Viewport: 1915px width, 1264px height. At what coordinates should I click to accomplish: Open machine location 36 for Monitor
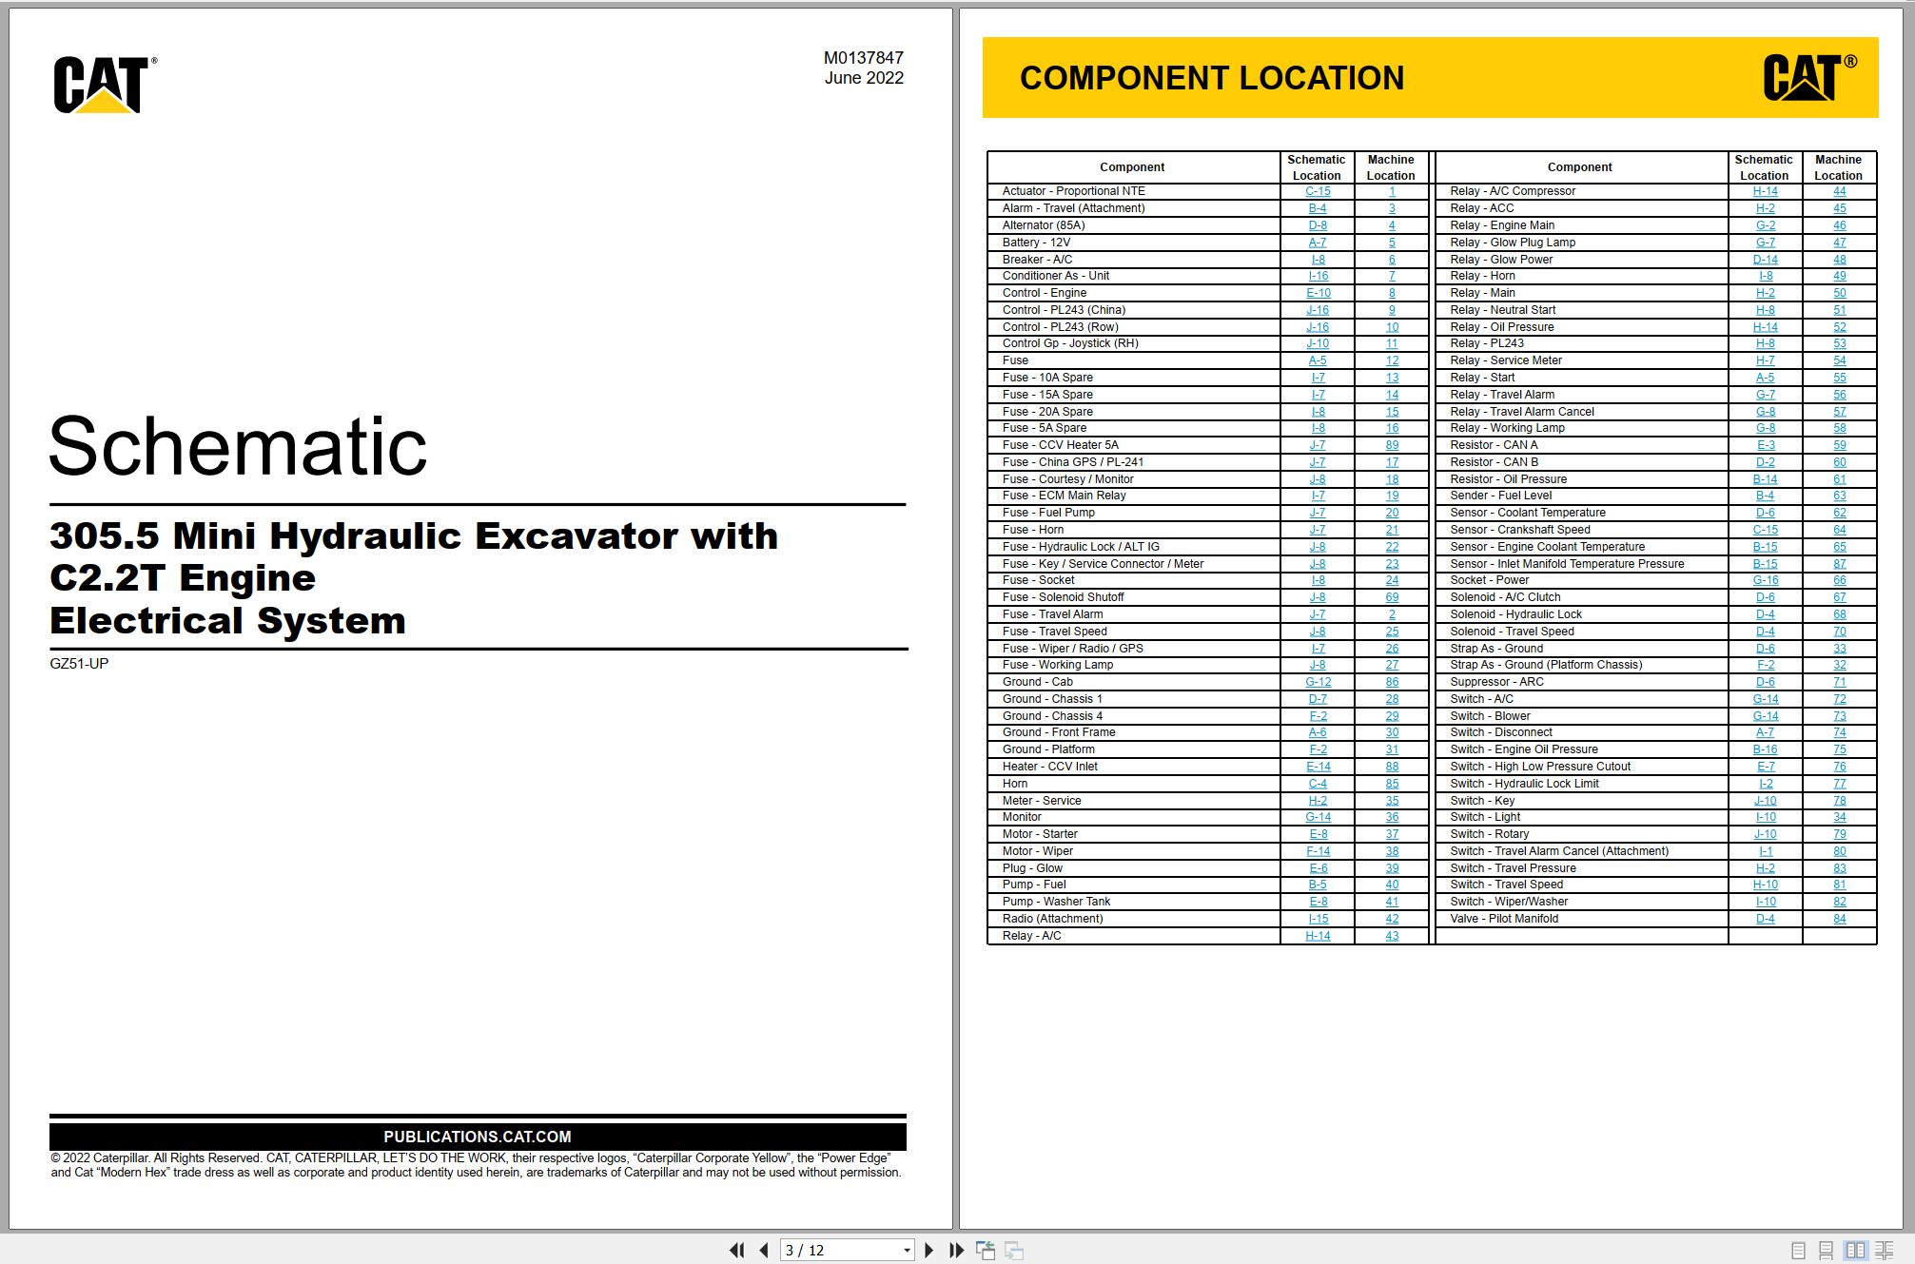click(x=1392, y=817)
